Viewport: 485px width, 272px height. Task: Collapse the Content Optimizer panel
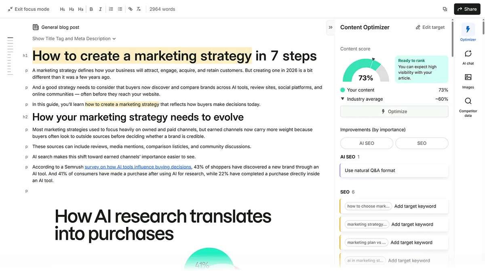(x=330, y=27)
